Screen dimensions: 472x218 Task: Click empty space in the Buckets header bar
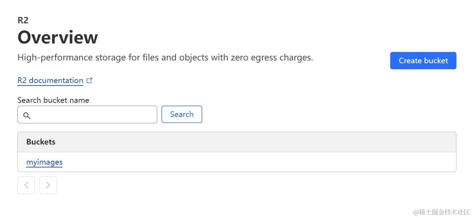pos(248,142)
